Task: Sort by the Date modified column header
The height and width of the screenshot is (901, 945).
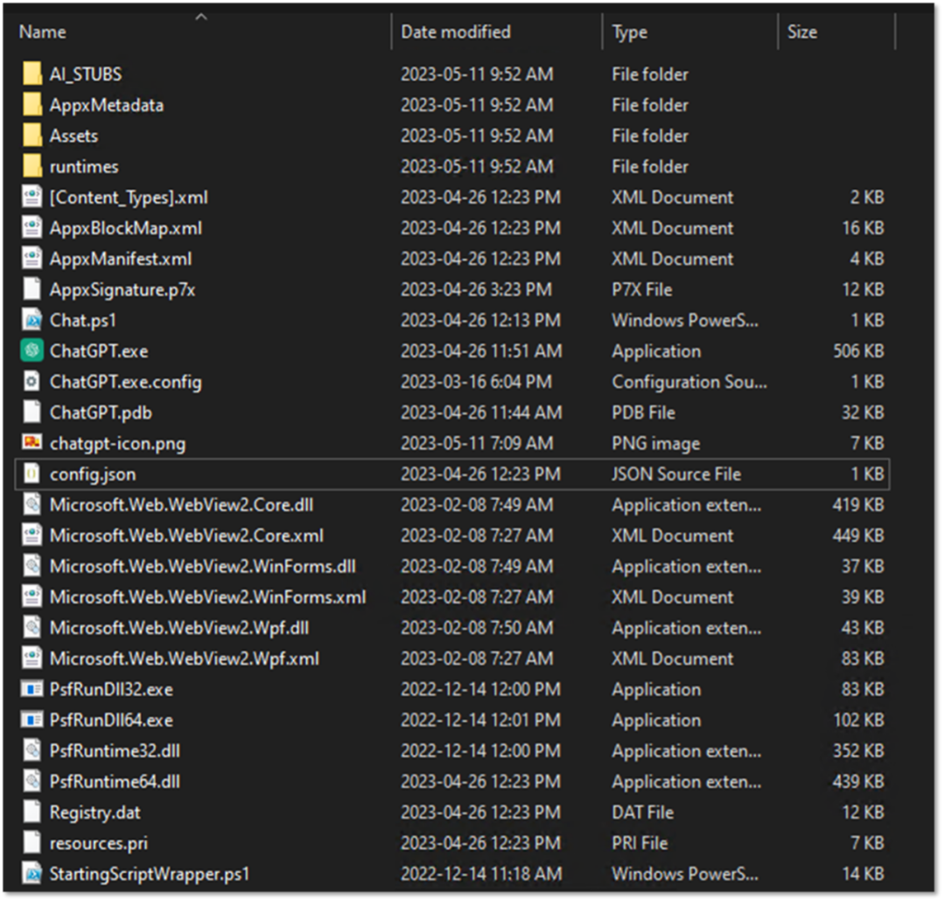Action: pyautogui.click(x=456, y=32)
